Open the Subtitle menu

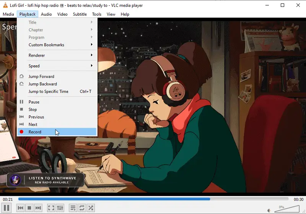pyautogui.click(x=80, y=14)
